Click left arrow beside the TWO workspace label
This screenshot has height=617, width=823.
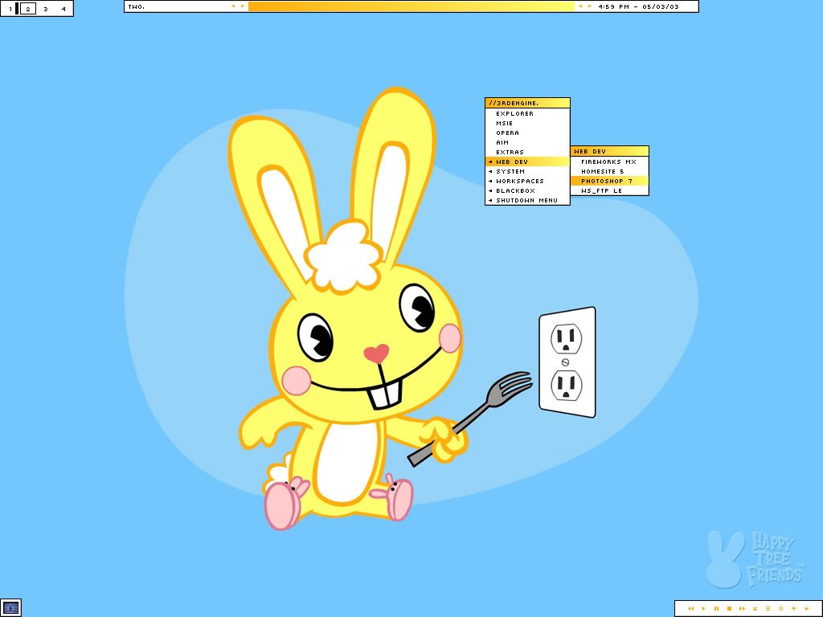[233, 6]
